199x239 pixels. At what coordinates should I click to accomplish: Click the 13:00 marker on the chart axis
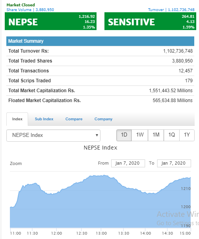pyautogui.click(x=101, y=233)
